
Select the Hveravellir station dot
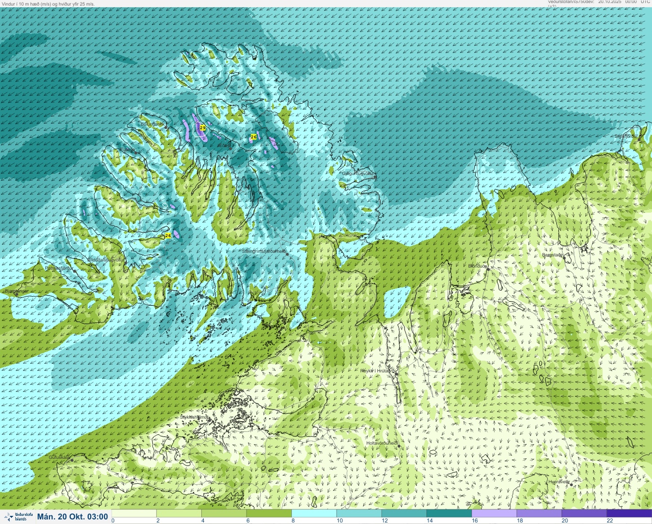(572, 484)
